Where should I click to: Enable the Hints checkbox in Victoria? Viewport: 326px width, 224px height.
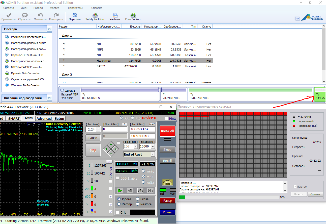click(166, 118)
